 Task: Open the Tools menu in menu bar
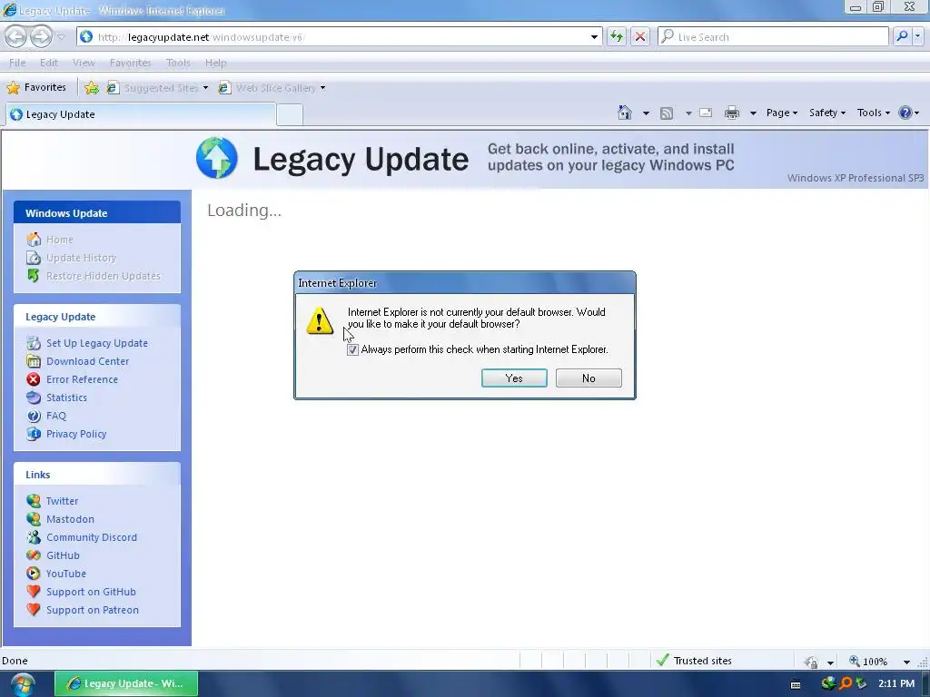(x=178, y=63)
